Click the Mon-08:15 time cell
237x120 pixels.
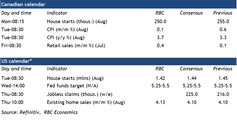click(13, 22)
